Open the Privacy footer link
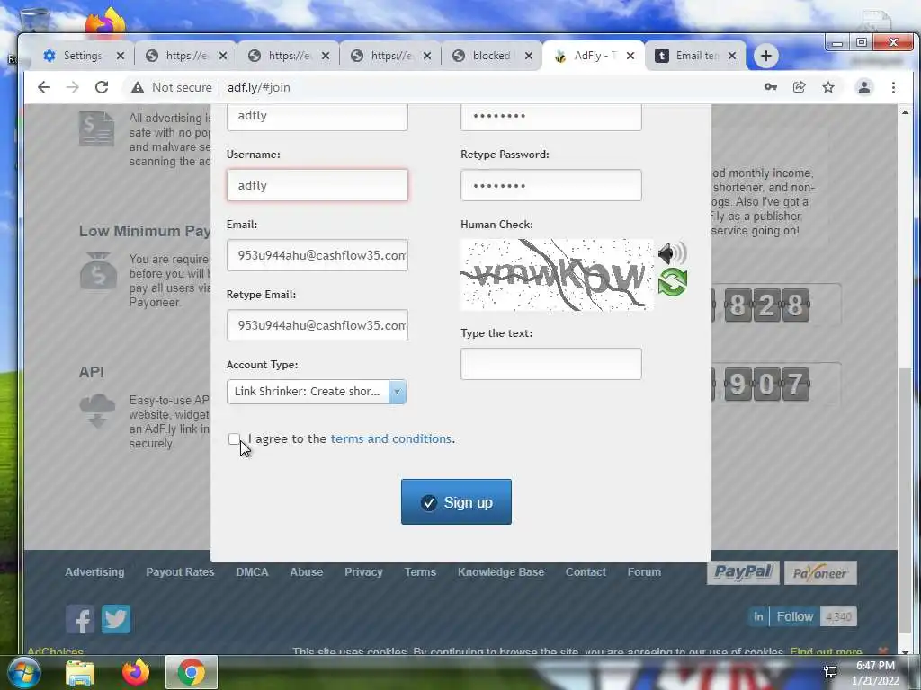This screenshot has width=921, height=690. tap(363, 572)
